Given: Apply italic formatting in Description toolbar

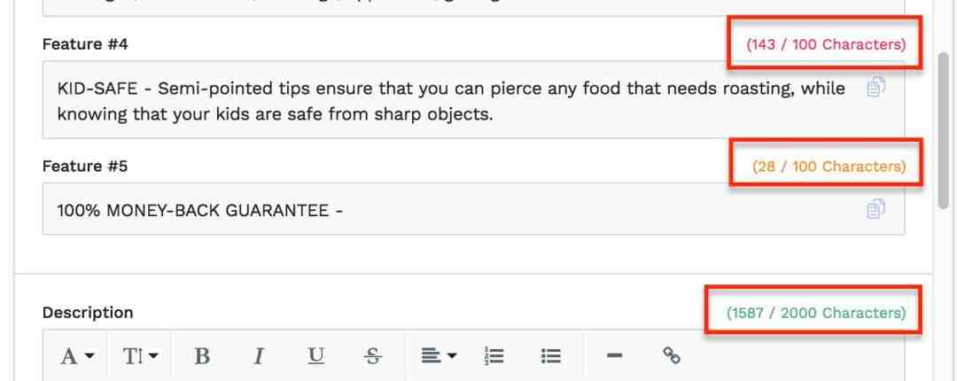Looking at the screenshot, I should [259, 356].
